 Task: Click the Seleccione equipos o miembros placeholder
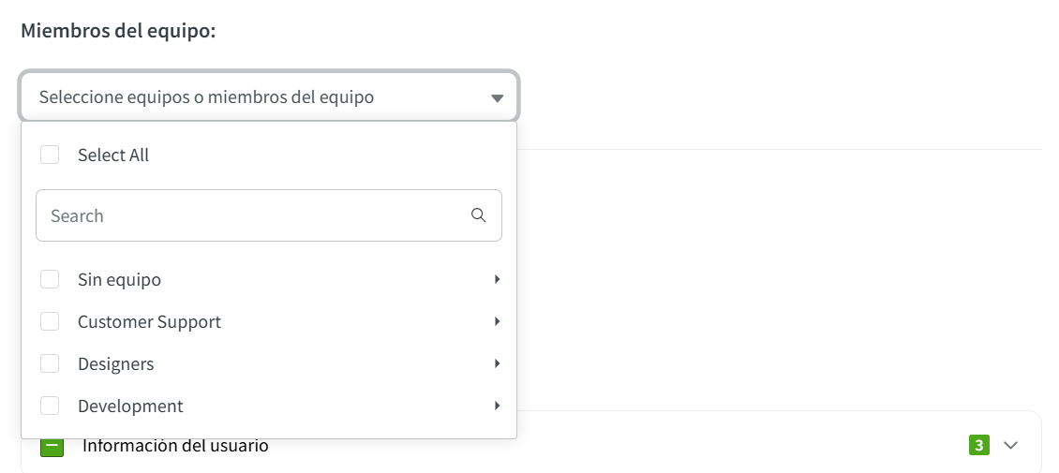pyautogui.click(x=206, y=97)
